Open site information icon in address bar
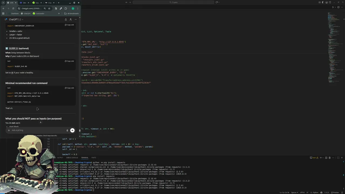The image size is (345, 194). coord(19,8)
